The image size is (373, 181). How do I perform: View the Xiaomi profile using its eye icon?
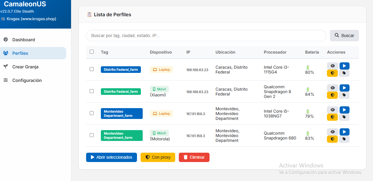[x=332, y=88]
